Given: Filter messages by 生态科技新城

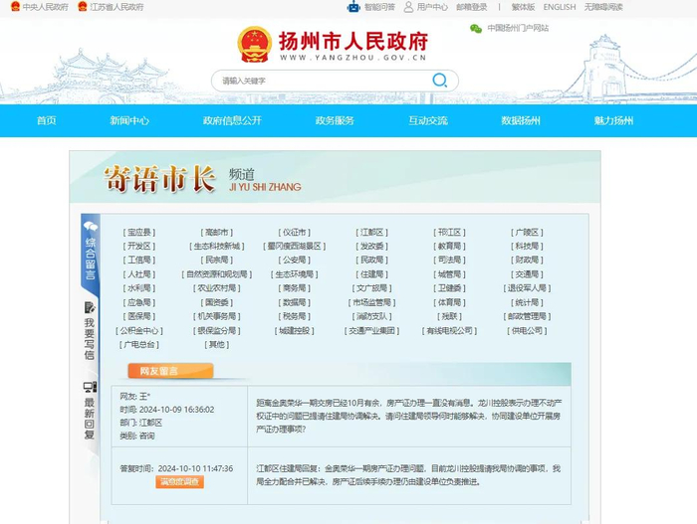Looking at the screenshot, I should (x=216, y=246).
